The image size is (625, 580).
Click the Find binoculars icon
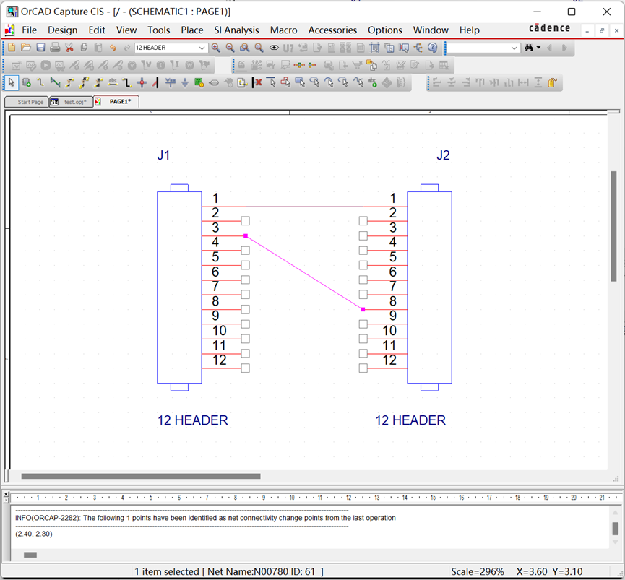point(529,48)
